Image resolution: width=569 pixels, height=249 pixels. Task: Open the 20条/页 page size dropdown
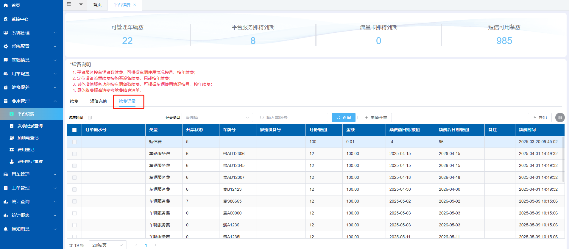pos(107,245)
